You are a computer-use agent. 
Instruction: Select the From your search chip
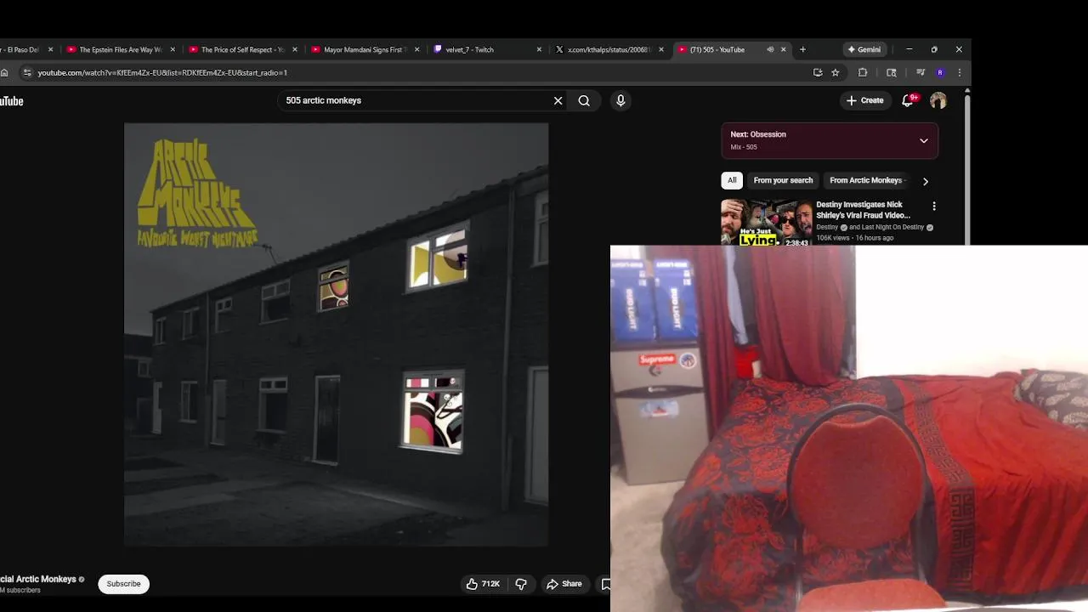click(x=783, y=180)
